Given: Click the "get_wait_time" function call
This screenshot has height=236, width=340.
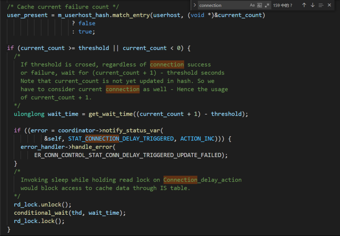Looking at the screenshot, I should click(110, 114).
